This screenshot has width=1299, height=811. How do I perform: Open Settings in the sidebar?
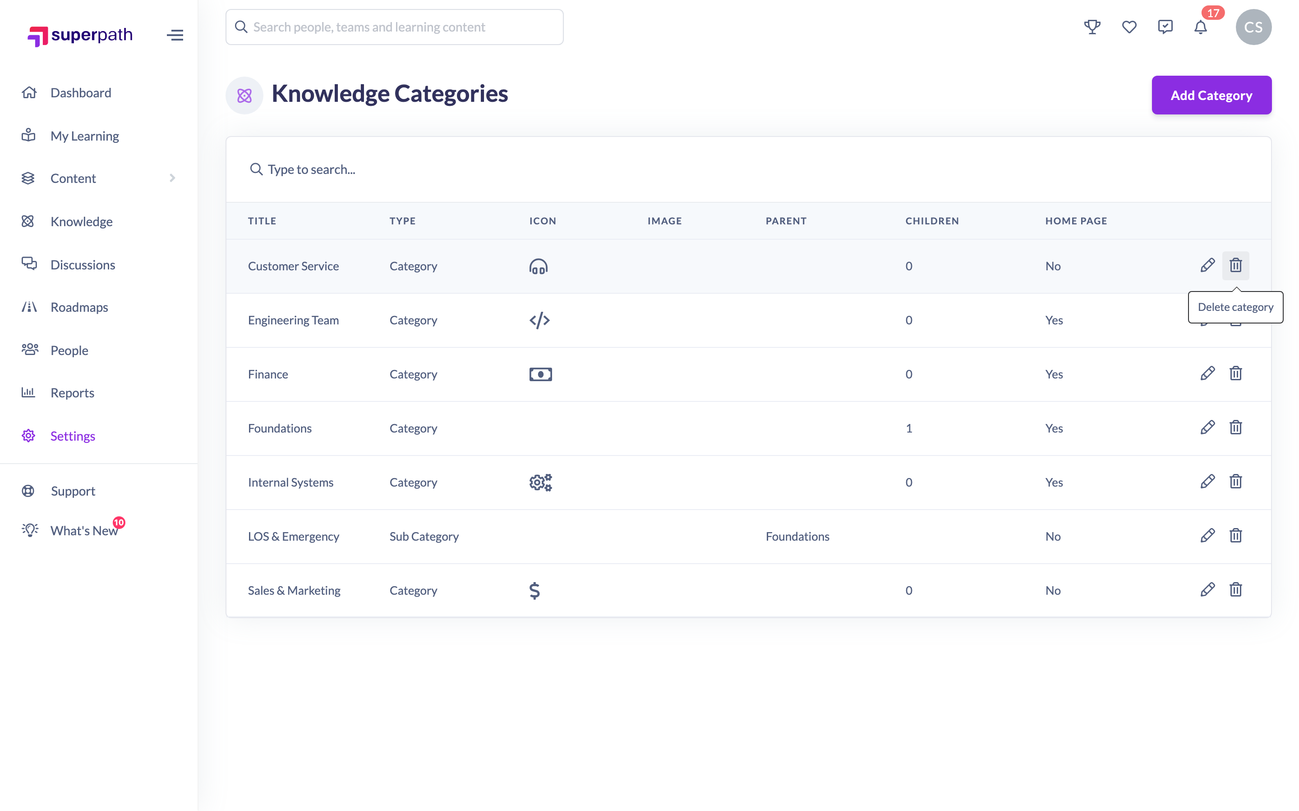[x=73, y=436]
